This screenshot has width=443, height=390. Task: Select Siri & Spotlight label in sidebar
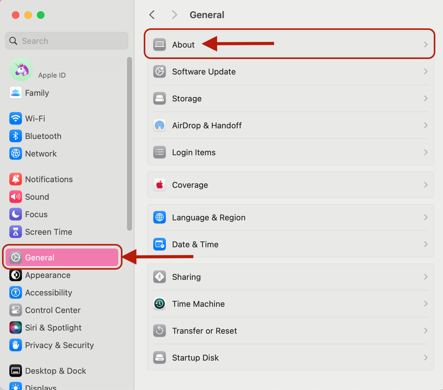(x=53, y=328)
